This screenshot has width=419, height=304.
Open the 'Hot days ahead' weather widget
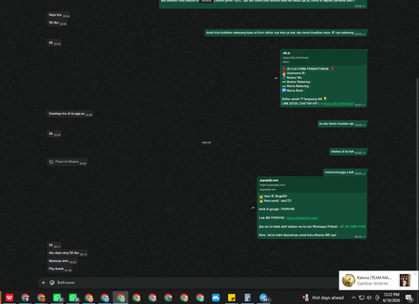pyautogui.click(x=323, y=297)
